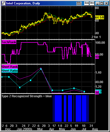Click the TechRank value tag 40
This screenshot has height=132, width=110.
click(x=97, y=57)
